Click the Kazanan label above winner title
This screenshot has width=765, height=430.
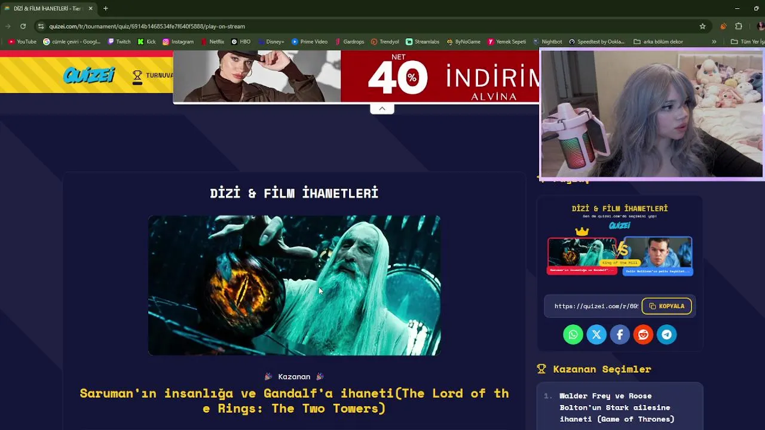coord(294,377)
